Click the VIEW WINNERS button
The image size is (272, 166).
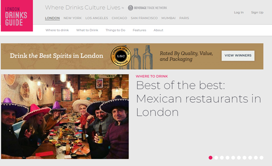pos(238,55)
